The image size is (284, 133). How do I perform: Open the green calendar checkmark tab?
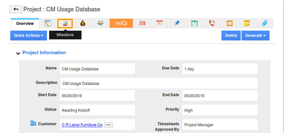pyautogui.click(x=194, y=23)
